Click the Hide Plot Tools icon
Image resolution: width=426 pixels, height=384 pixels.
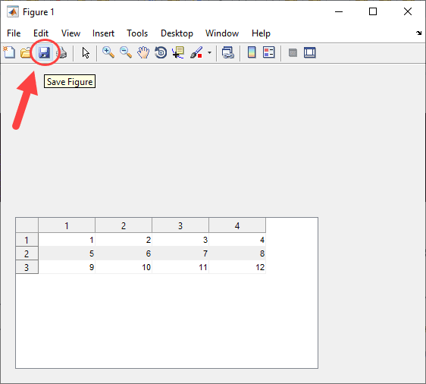[293, 52]
